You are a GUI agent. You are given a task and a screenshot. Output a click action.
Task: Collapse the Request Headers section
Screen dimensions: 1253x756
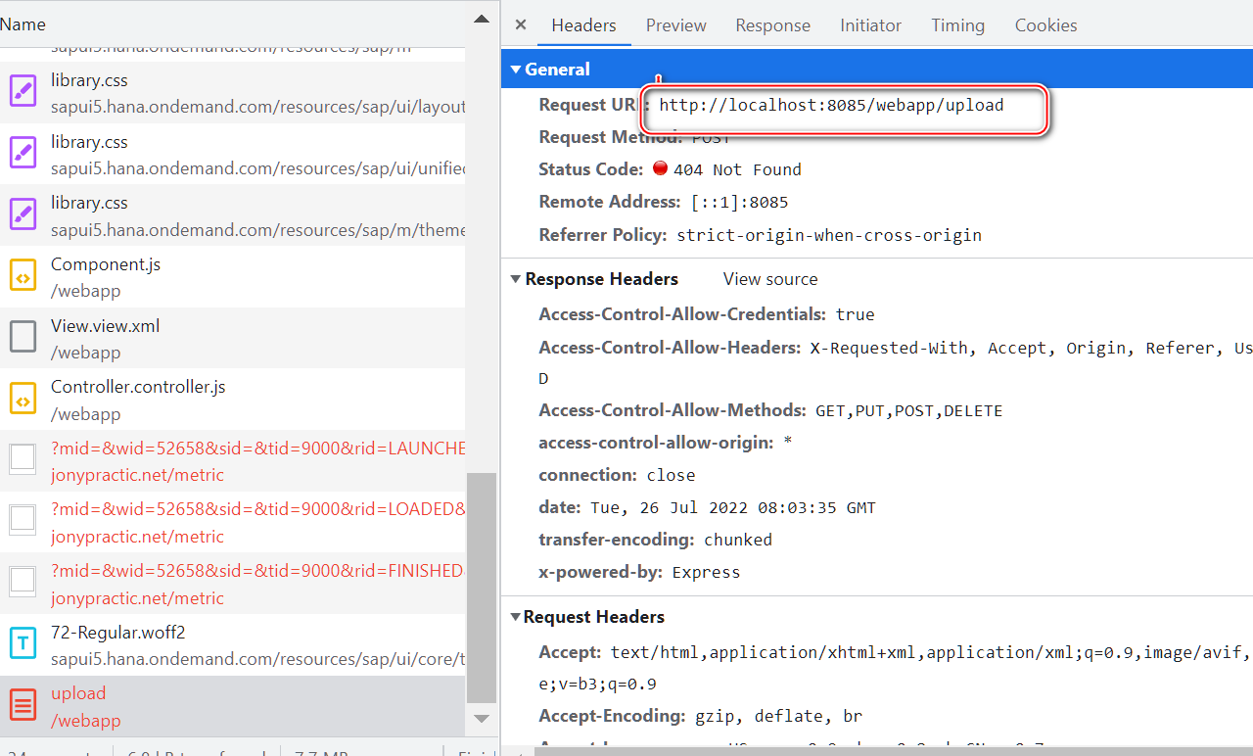pos(516,617)
